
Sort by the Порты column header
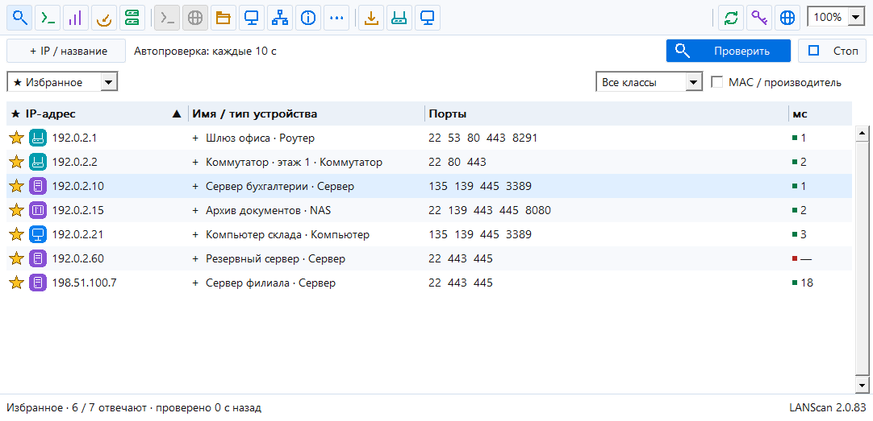click(606, 114)
